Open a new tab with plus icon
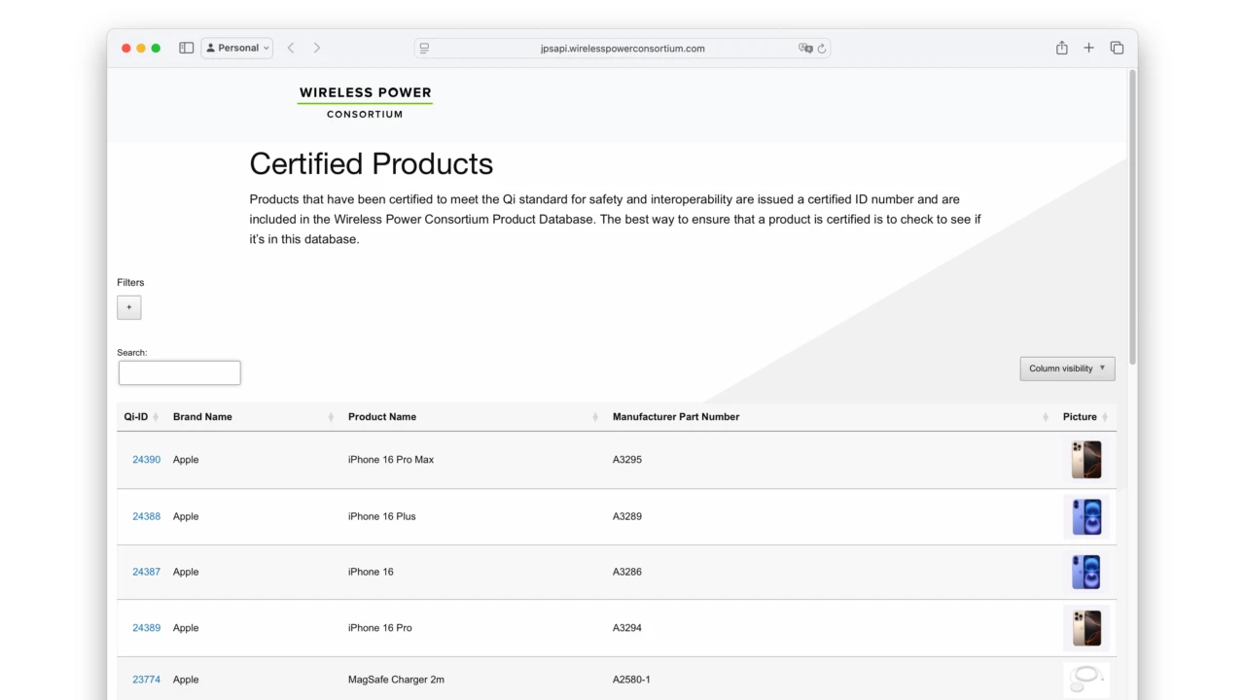1245x700 pixels. point(1088,48)
